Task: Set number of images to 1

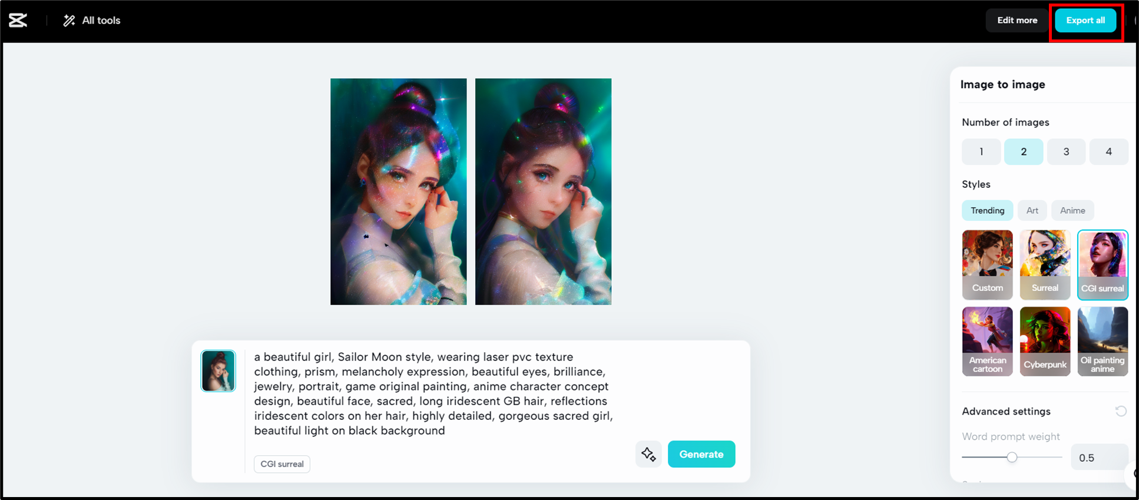Action: [x=981, y=151]
